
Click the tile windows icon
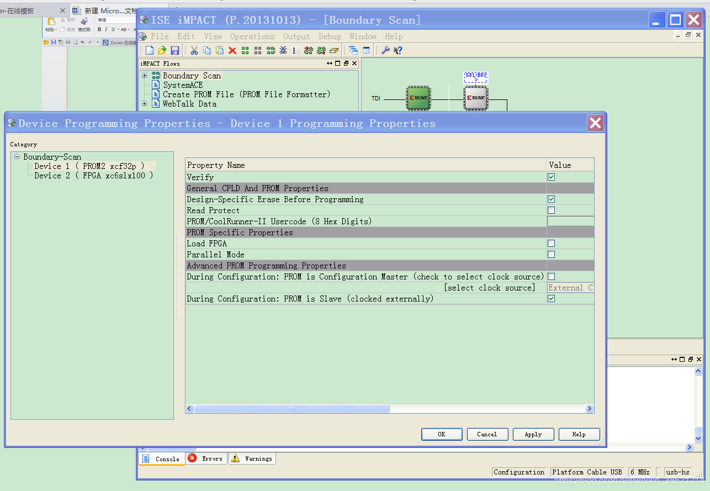tap(366, 50)
